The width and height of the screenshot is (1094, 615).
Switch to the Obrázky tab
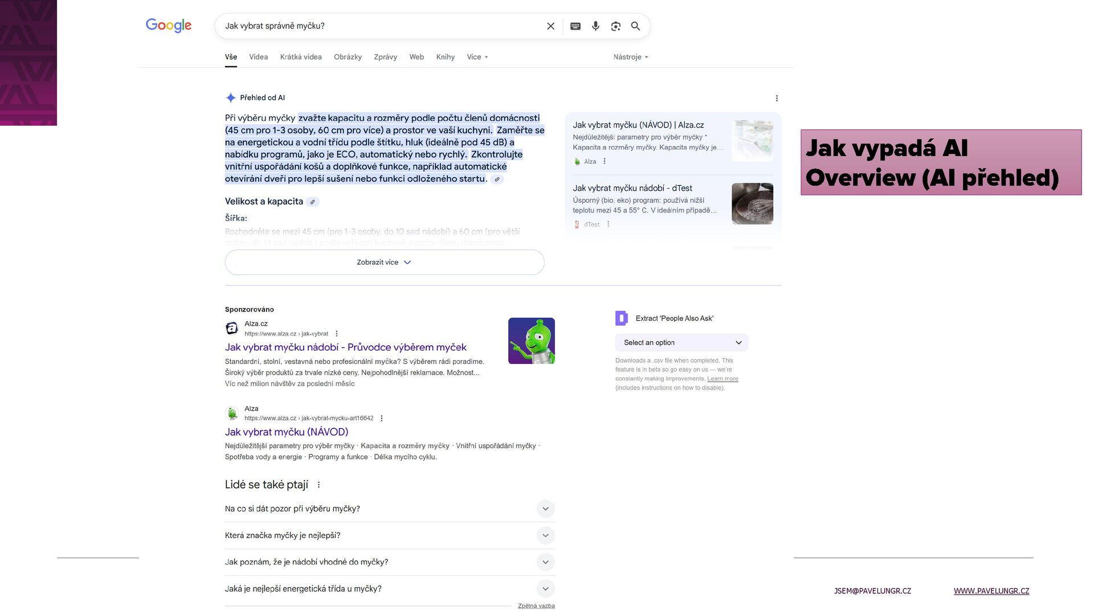[x=348, y=57]
